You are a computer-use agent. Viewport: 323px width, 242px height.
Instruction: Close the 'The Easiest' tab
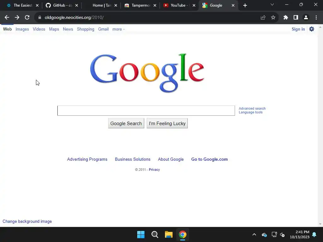[37, 5]
